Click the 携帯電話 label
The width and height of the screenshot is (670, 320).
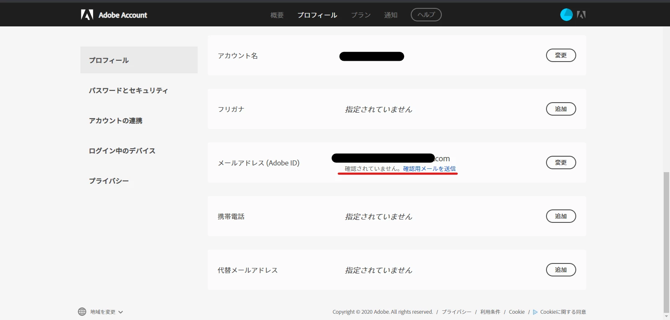231,217
